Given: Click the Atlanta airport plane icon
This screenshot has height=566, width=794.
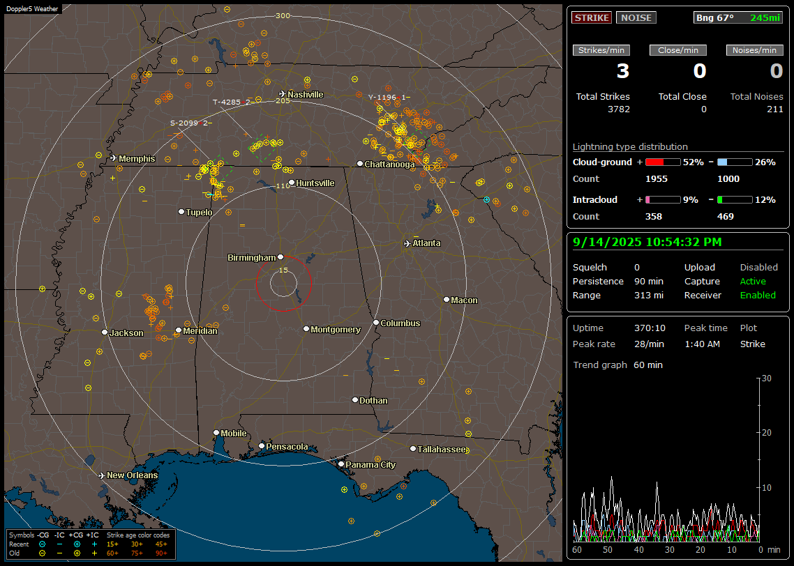Looking at the screenshot, I should 407,243.
